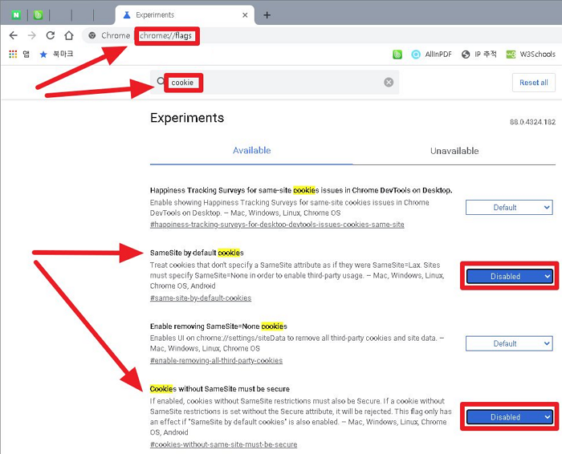Click the version number 88.0.4324.182

point(532,122)
